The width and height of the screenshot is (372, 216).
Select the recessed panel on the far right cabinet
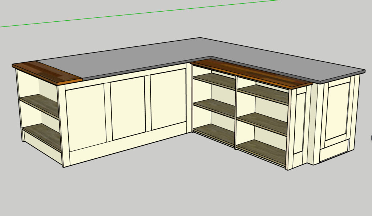pyautogui.click(x=336, y=111)
